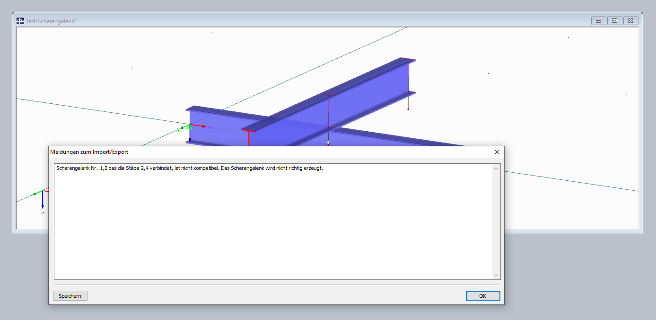Viewport: 656px width, 320px height.
Task: Click the scrollbar down arrow in the message list
Action: (496, 275)
